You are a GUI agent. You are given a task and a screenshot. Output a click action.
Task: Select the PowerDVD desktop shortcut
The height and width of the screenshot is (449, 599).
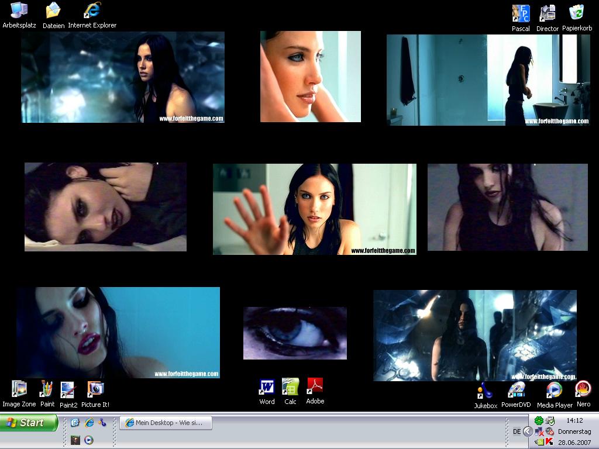pos(516,389)
